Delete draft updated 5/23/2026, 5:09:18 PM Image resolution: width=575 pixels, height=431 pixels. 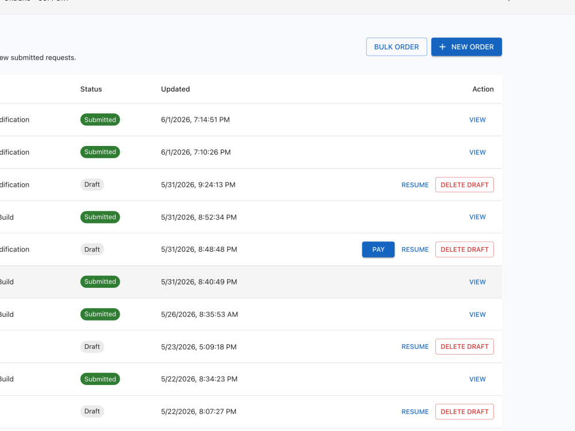[x=464, y=347]
